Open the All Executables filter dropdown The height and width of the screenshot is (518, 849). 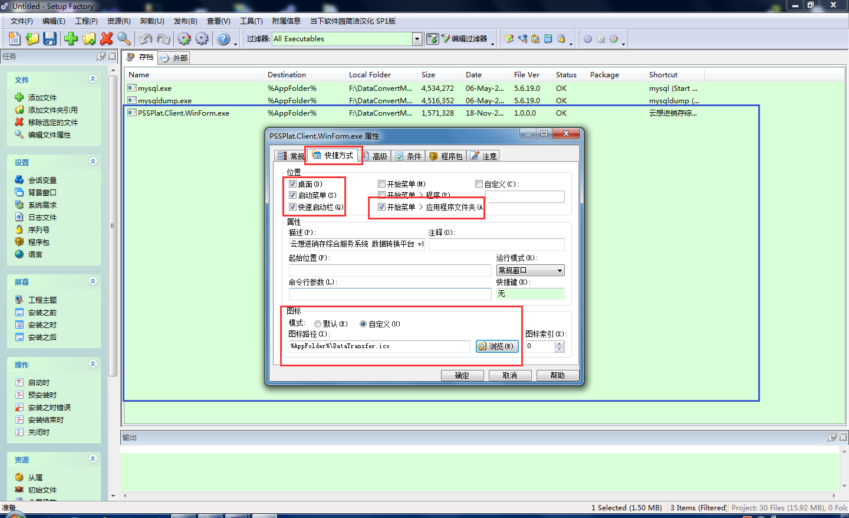pos(417,39)
